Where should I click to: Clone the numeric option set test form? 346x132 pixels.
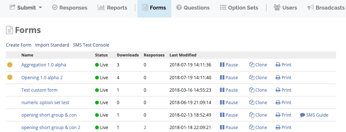[x=258, y=103]
